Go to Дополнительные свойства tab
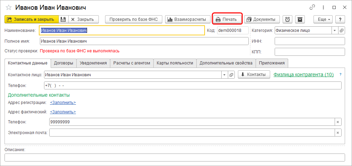352x166 pixels. pos(226,63)
